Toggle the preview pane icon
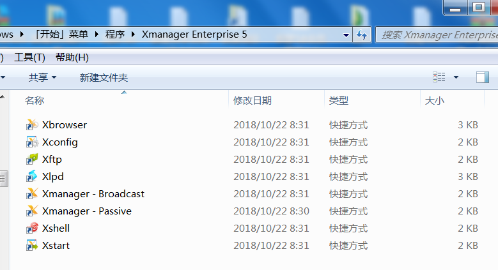Screen dimensions: 498x270 [x=483, y=77]
